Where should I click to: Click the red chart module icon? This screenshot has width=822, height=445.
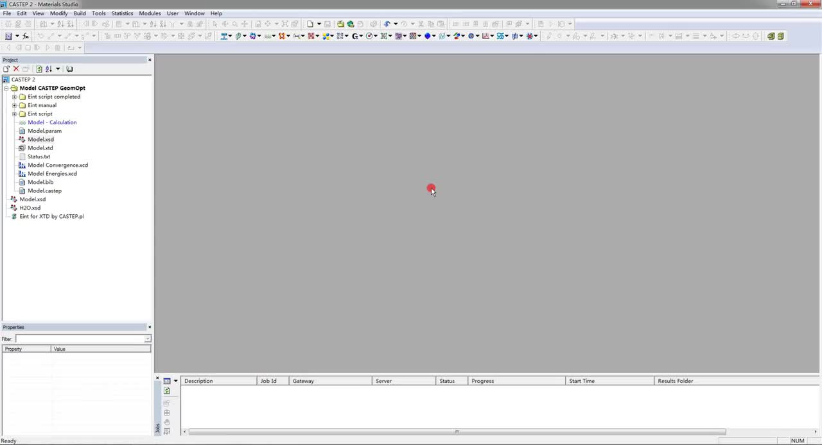tap(485, 36)
